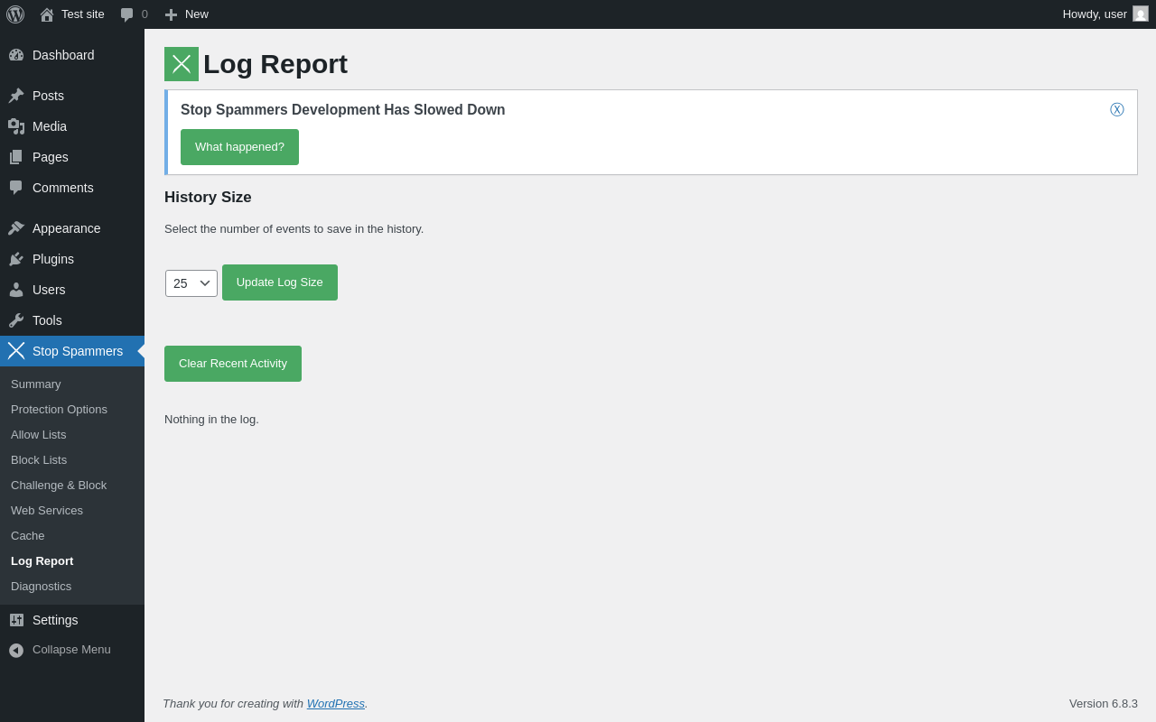
Task: Open the WordPress logo menu
Action: pos(15,14)
